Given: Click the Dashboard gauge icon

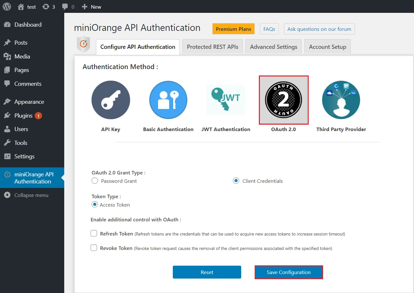Looking at the screenshot, I should [x=7, y=24].
